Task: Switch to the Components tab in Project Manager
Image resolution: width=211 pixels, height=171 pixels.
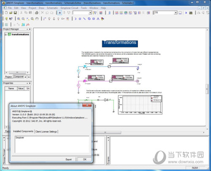Action: [19, 77]
